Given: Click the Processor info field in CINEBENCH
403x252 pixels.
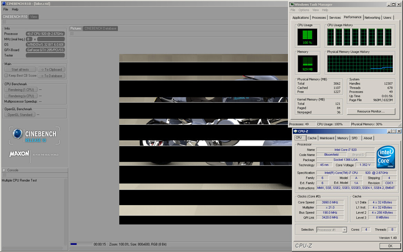Looking at the screenshot, I should (45, 34).
